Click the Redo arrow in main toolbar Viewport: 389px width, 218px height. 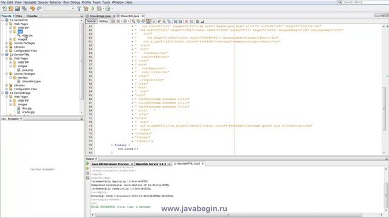39,8
